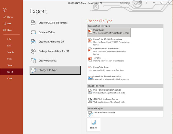Click the PowerPoint Show icon

tap(90, 69)
